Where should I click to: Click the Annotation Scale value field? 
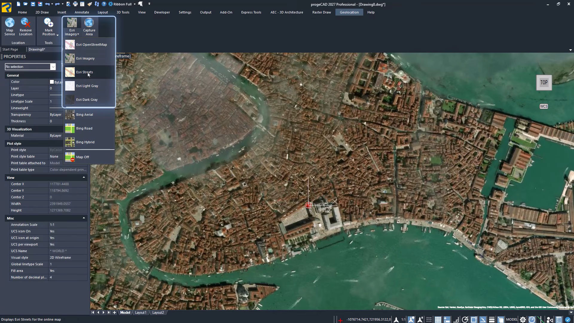click(x=68, y=225)
